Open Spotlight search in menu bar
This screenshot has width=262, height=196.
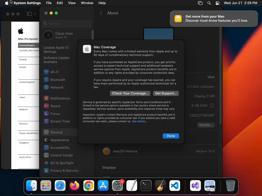coord(209,3)
